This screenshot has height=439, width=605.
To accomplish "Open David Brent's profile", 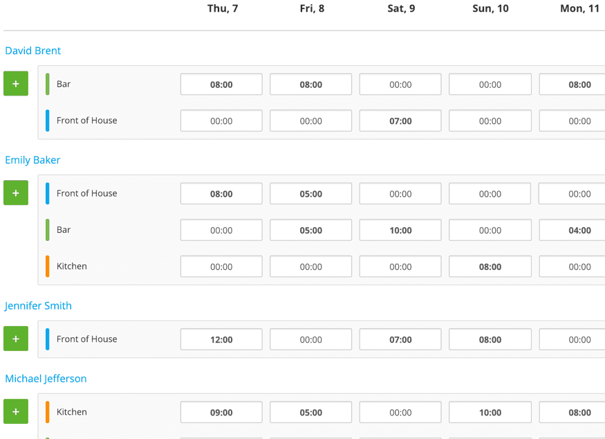I will pyautogui.click(x=32, y=50).
